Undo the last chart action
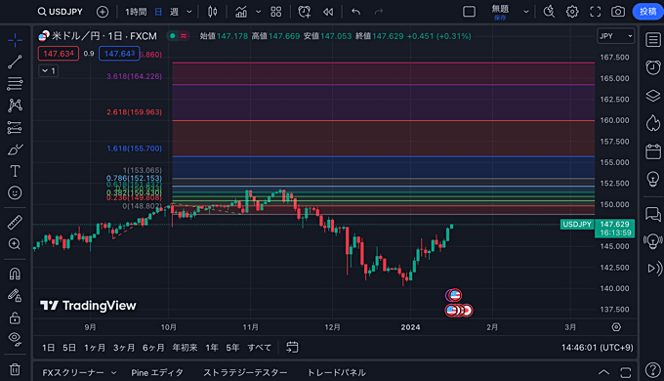This screenshot has width=664, height=381. click(355, 12)
